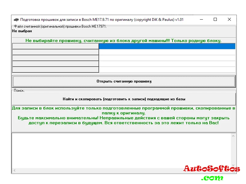Click the 'Не выбран' file status label
Screen dimensions: 246x184
click(x=22, y=31)
